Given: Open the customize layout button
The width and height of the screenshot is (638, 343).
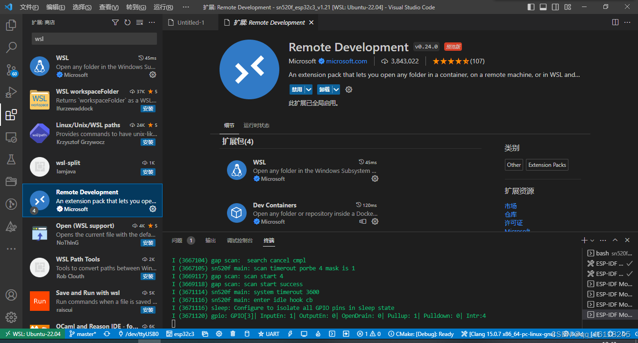Looking at the screenshot, I should (x=567, y=7).
